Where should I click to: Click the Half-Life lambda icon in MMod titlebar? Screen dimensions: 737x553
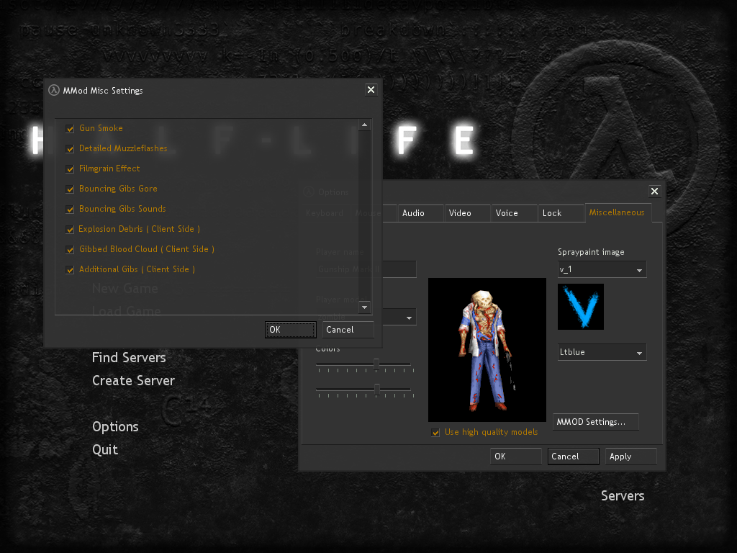click(53, 90)
